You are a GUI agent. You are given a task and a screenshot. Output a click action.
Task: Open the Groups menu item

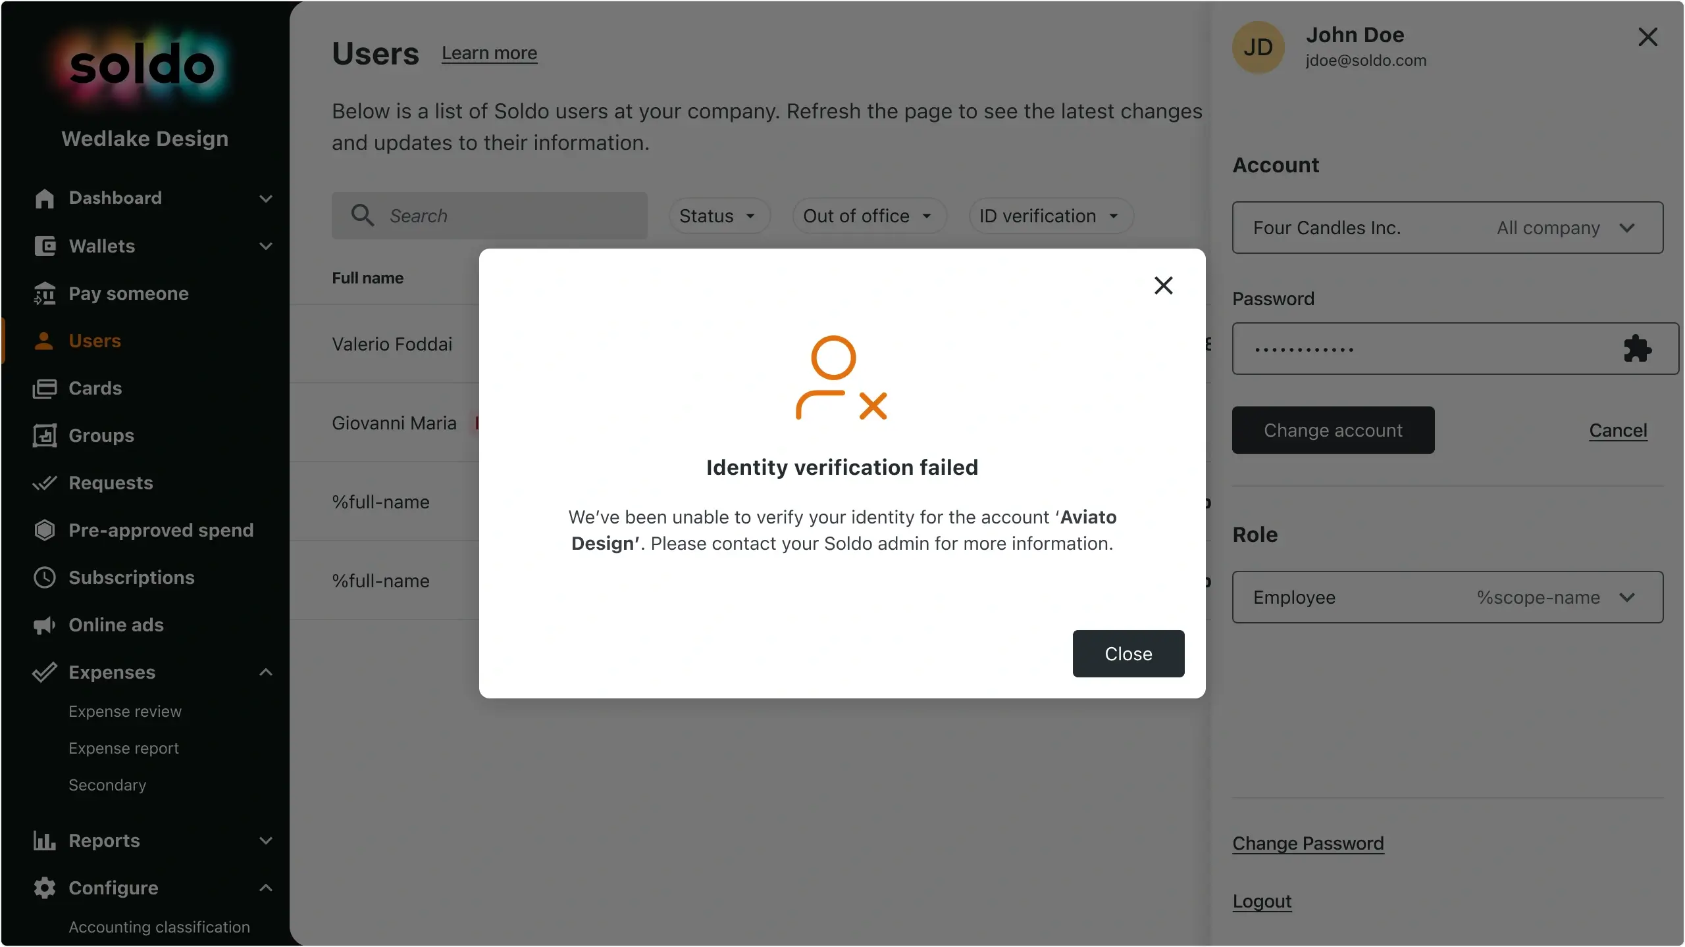coord(101,435)
